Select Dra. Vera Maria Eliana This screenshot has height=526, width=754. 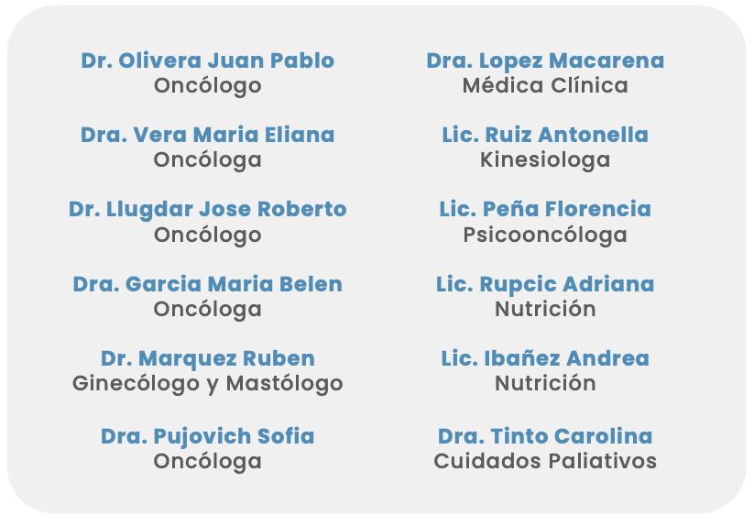[x=207, y=135]
